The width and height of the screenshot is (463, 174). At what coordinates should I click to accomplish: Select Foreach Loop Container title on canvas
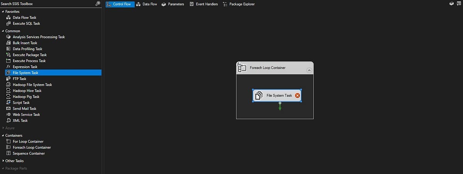[268, 68]
